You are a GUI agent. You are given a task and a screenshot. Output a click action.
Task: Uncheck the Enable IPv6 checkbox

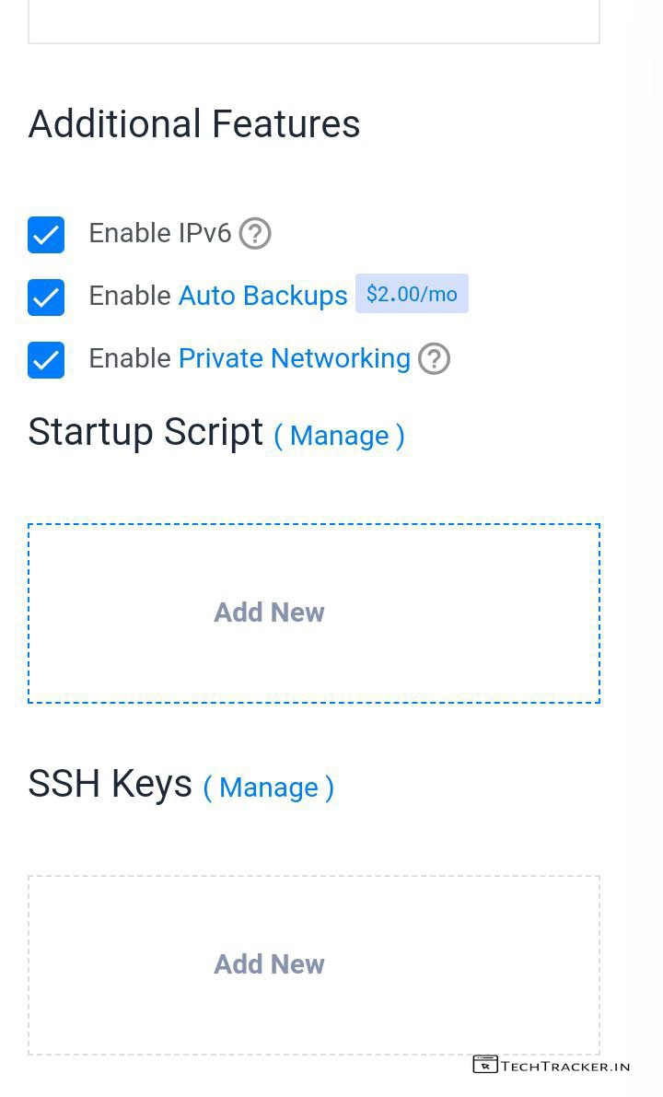pos(46,235)
